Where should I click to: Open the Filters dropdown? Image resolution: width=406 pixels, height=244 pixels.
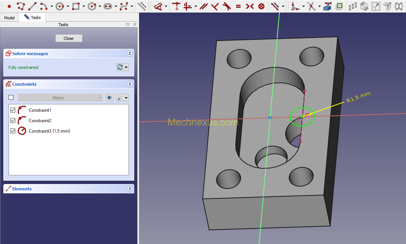pos(60,98)
